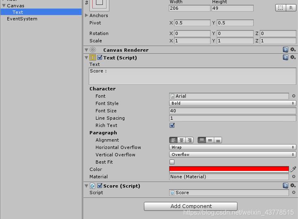
Task: Open Text (Script) gear settings menu
Action: (x=293, y=57)
